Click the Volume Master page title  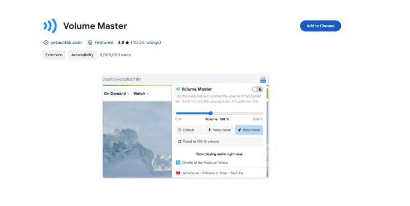[95, 26]
